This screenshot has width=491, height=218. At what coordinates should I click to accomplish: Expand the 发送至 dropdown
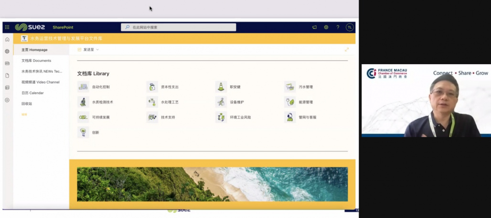[x=88, y=50]
